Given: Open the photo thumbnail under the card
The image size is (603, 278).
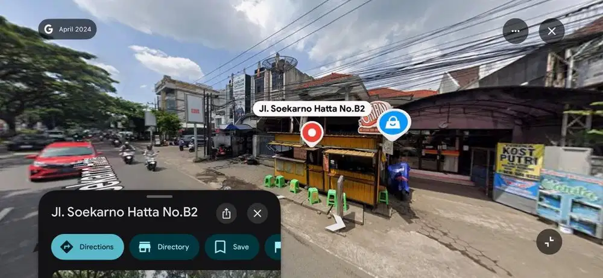Looking at the screenshot, I should click(x=166, y=274).
